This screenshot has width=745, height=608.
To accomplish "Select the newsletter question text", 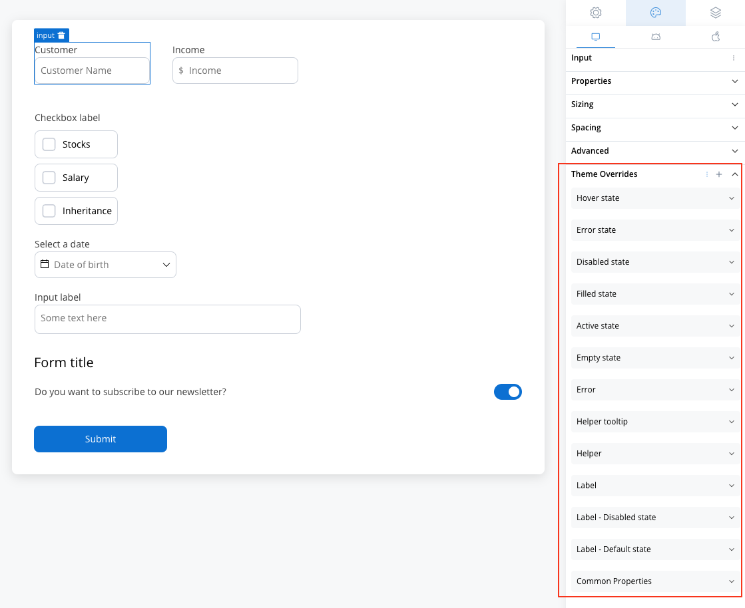I will pos(130,392).
